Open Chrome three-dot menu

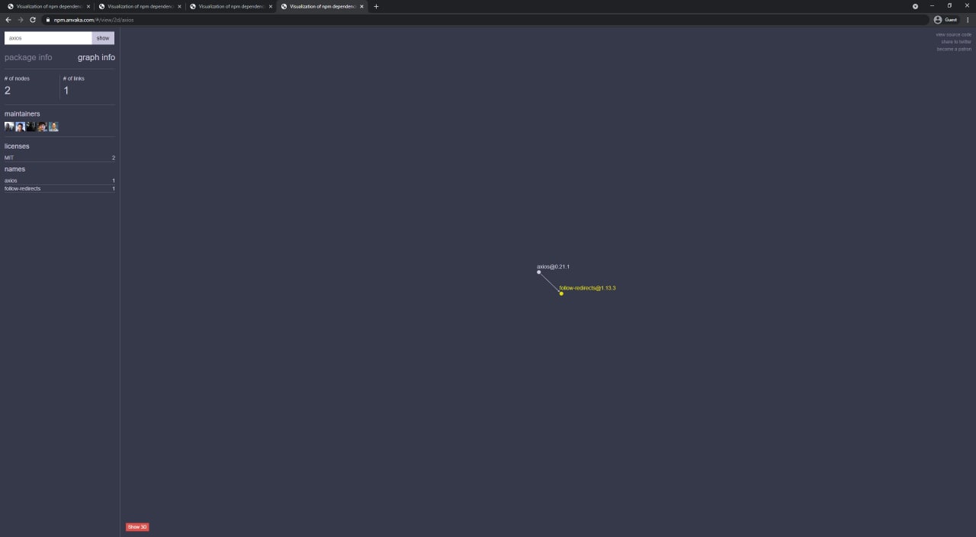click(x=968, y=20)
